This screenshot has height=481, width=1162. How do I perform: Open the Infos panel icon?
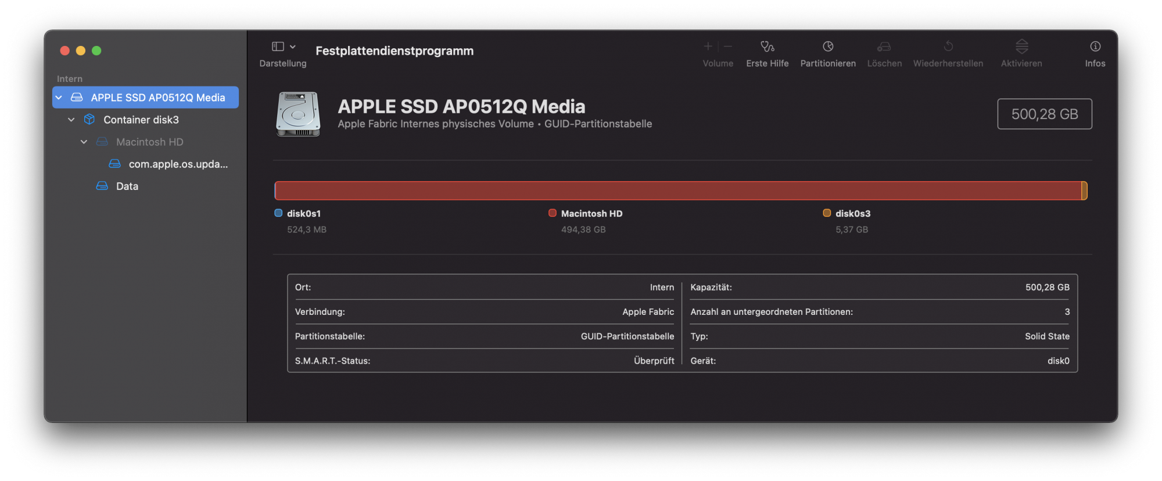(1095, 46)
